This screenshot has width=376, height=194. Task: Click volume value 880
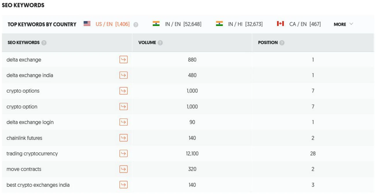tap(192, 60)
